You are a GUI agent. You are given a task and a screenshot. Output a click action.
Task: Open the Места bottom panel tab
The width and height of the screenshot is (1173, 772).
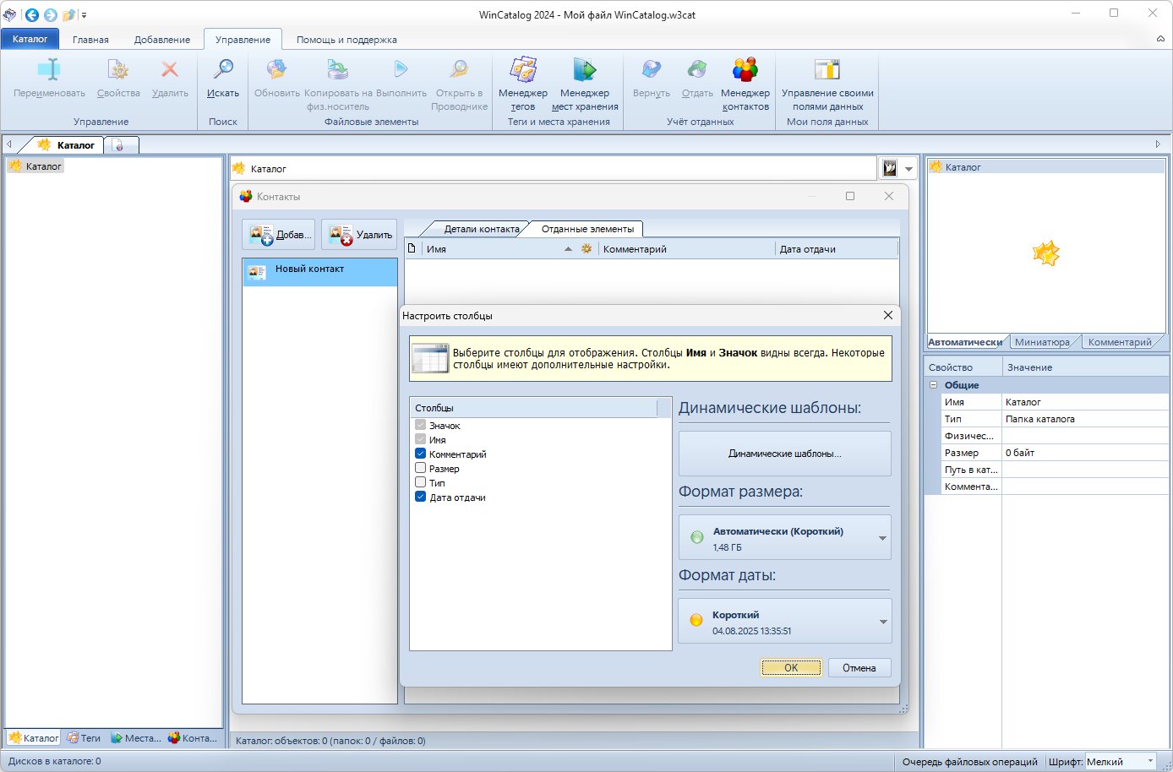[x=136, y=738]
